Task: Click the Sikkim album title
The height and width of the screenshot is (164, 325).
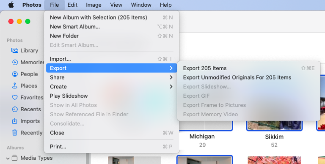Action: tap(274, 137)
